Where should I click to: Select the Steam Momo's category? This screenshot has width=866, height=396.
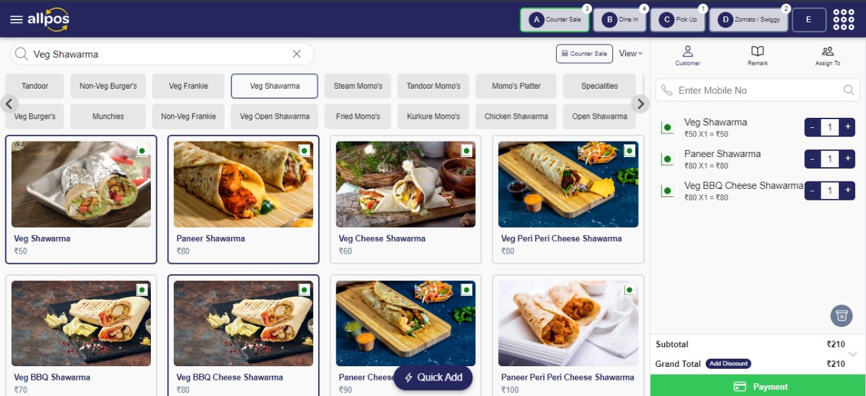(358, 86)
